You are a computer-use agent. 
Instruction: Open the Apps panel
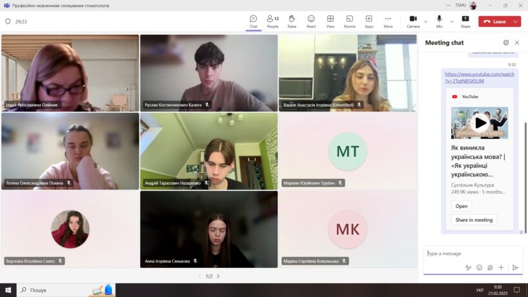369,21
